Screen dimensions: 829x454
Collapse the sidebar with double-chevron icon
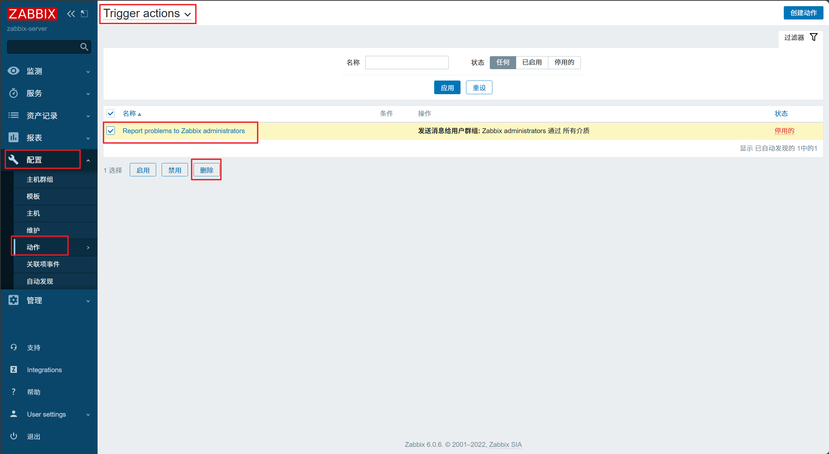click(x=71, y=14)
